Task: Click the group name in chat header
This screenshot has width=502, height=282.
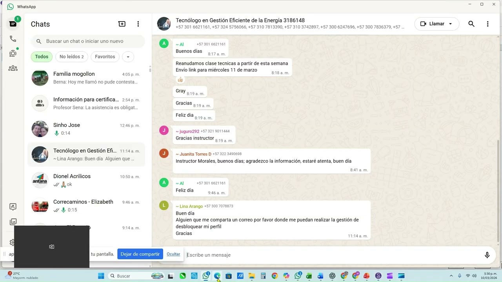Action: pyautogui.click(x=240, y=20)
